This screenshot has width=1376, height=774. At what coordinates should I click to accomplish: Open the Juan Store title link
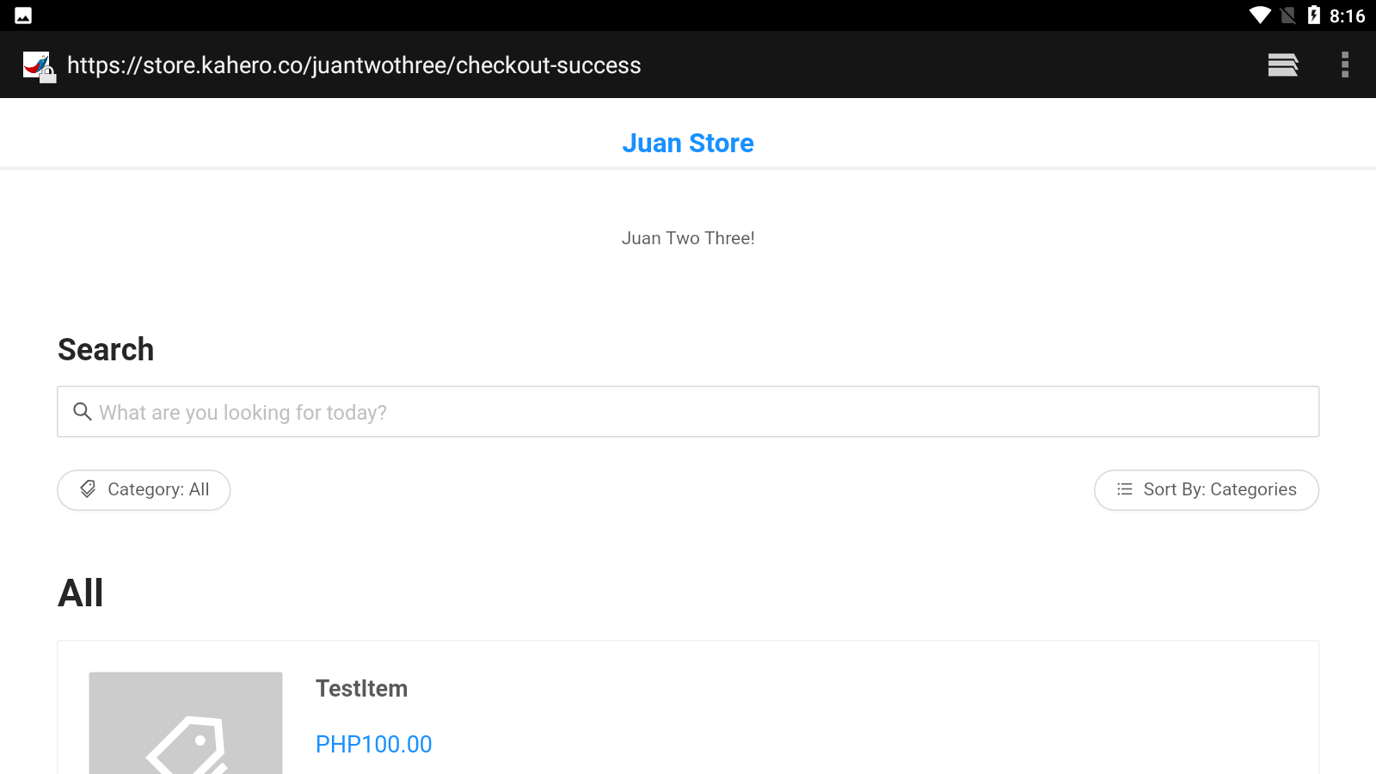pos(688,143)
